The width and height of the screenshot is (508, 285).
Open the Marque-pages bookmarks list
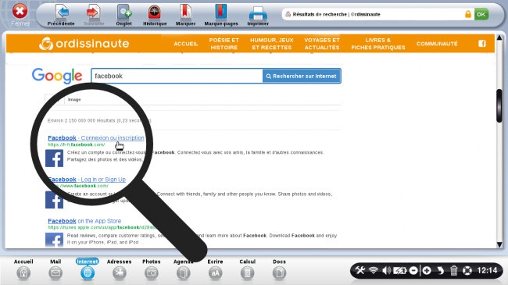[x=221, y=12]
